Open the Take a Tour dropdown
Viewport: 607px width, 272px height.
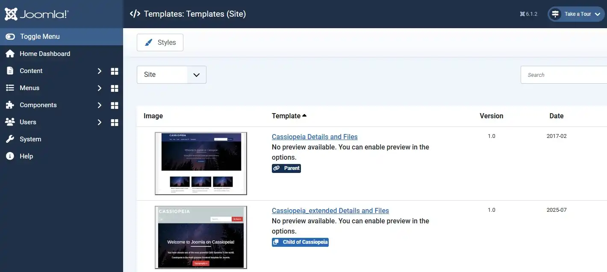click(576, 14)
